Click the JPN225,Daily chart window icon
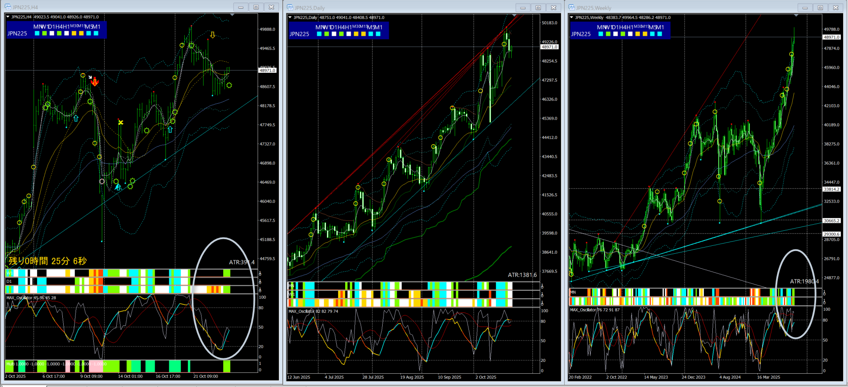This screenshot has width=848, height=387. coord(290,8)
